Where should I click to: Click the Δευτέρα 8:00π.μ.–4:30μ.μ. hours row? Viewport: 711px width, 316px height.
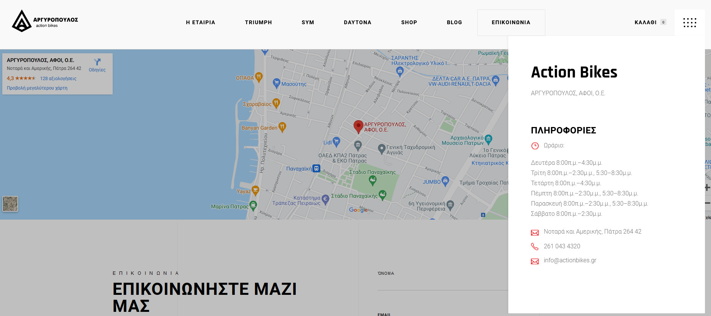[x=567, y=163]
